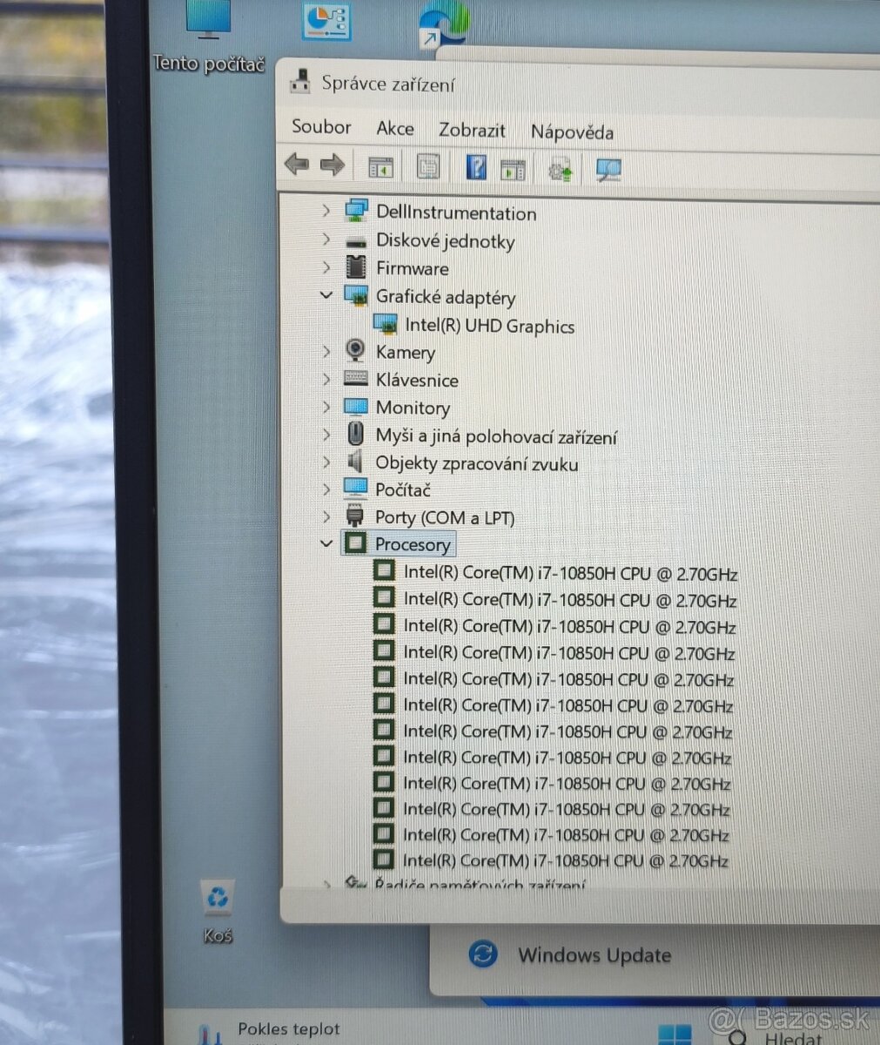Click the Scan for hardware changes icon
The image size is (880, 1045).
click(608, 170)
